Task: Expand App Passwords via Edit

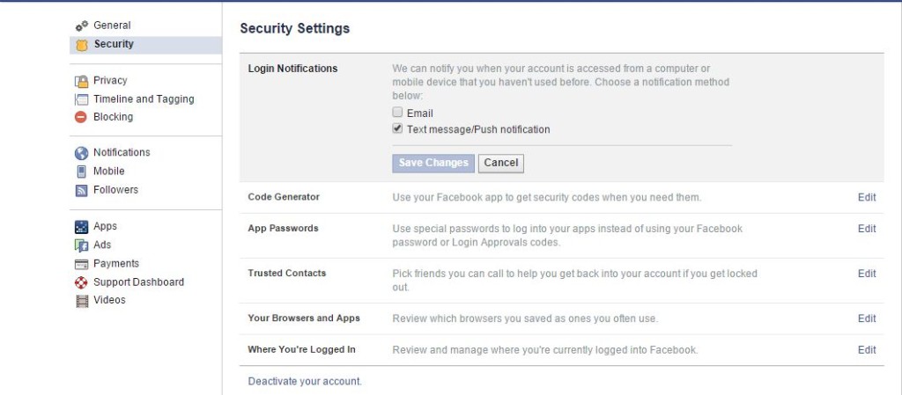Action: click(867, 229)
